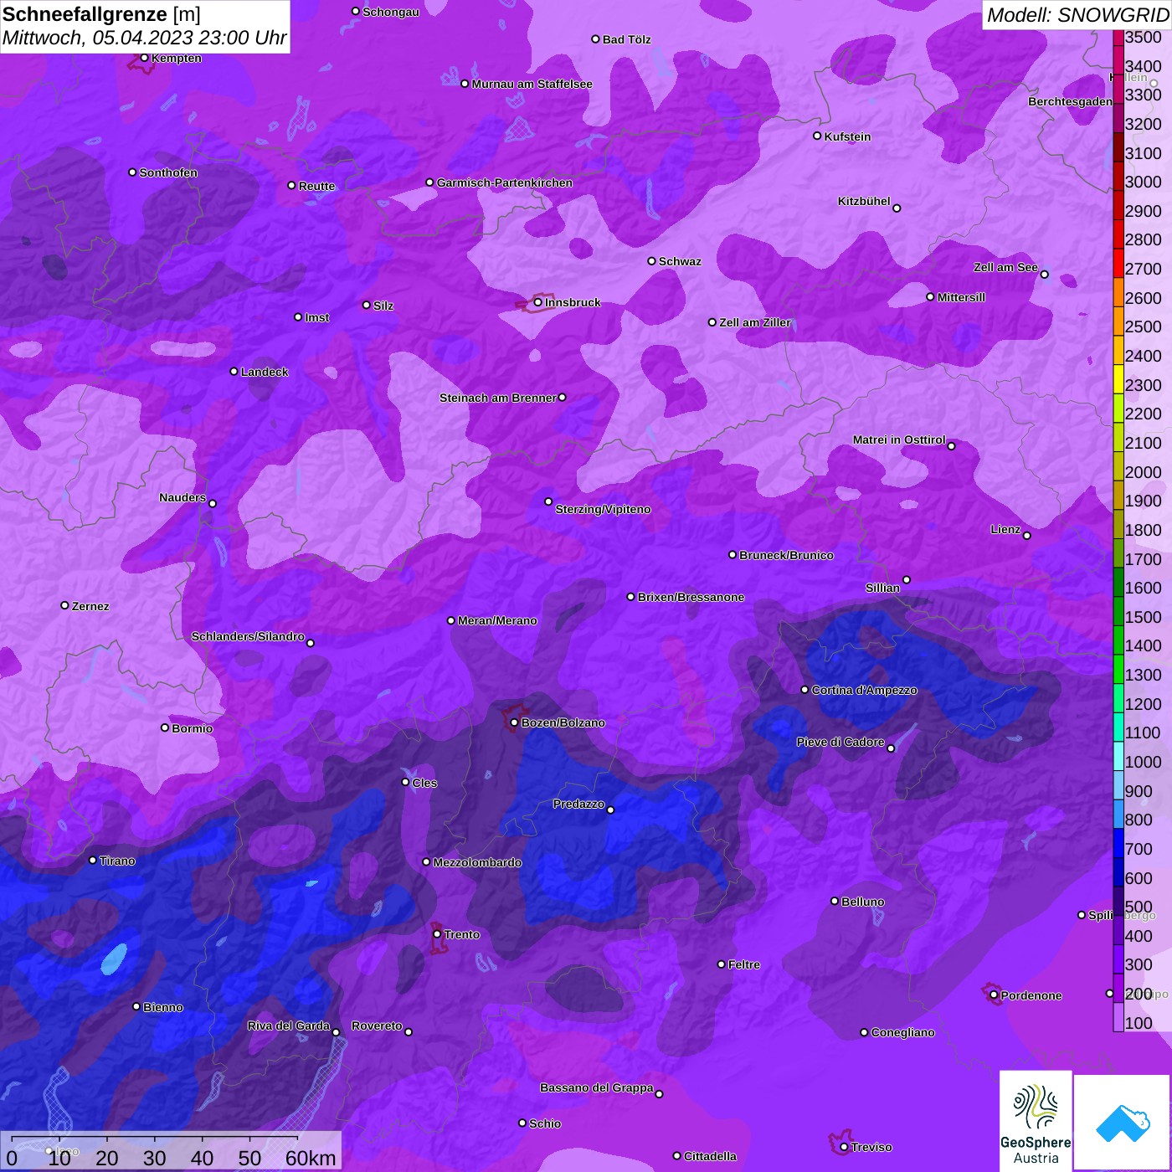Click the Garmisch-Partenkirchen location dot
Image resolution: width=1172 pixels, height=1172 pixels.
tap(429, 182)
